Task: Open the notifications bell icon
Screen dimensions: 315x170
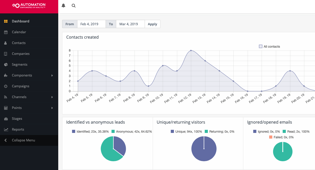Action: [x=63, y=6]
